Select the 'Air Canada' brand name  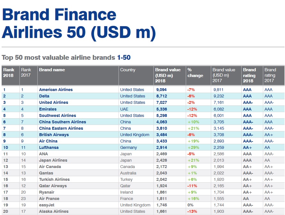[50, 167]
